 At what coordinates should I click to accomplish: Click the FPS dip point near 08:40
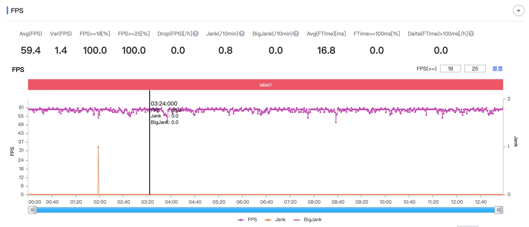point(336,122)
